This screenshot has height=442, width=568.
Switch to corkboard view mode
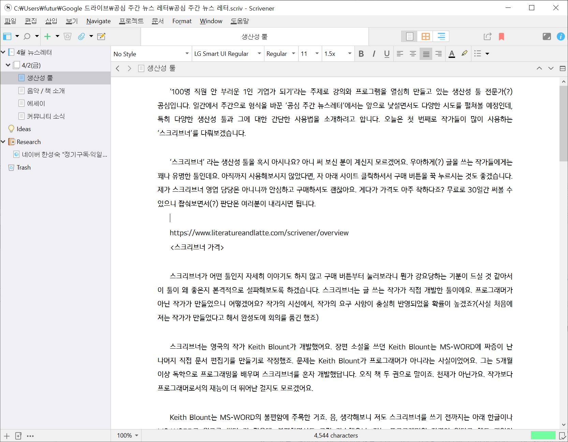tap(425, 36)
